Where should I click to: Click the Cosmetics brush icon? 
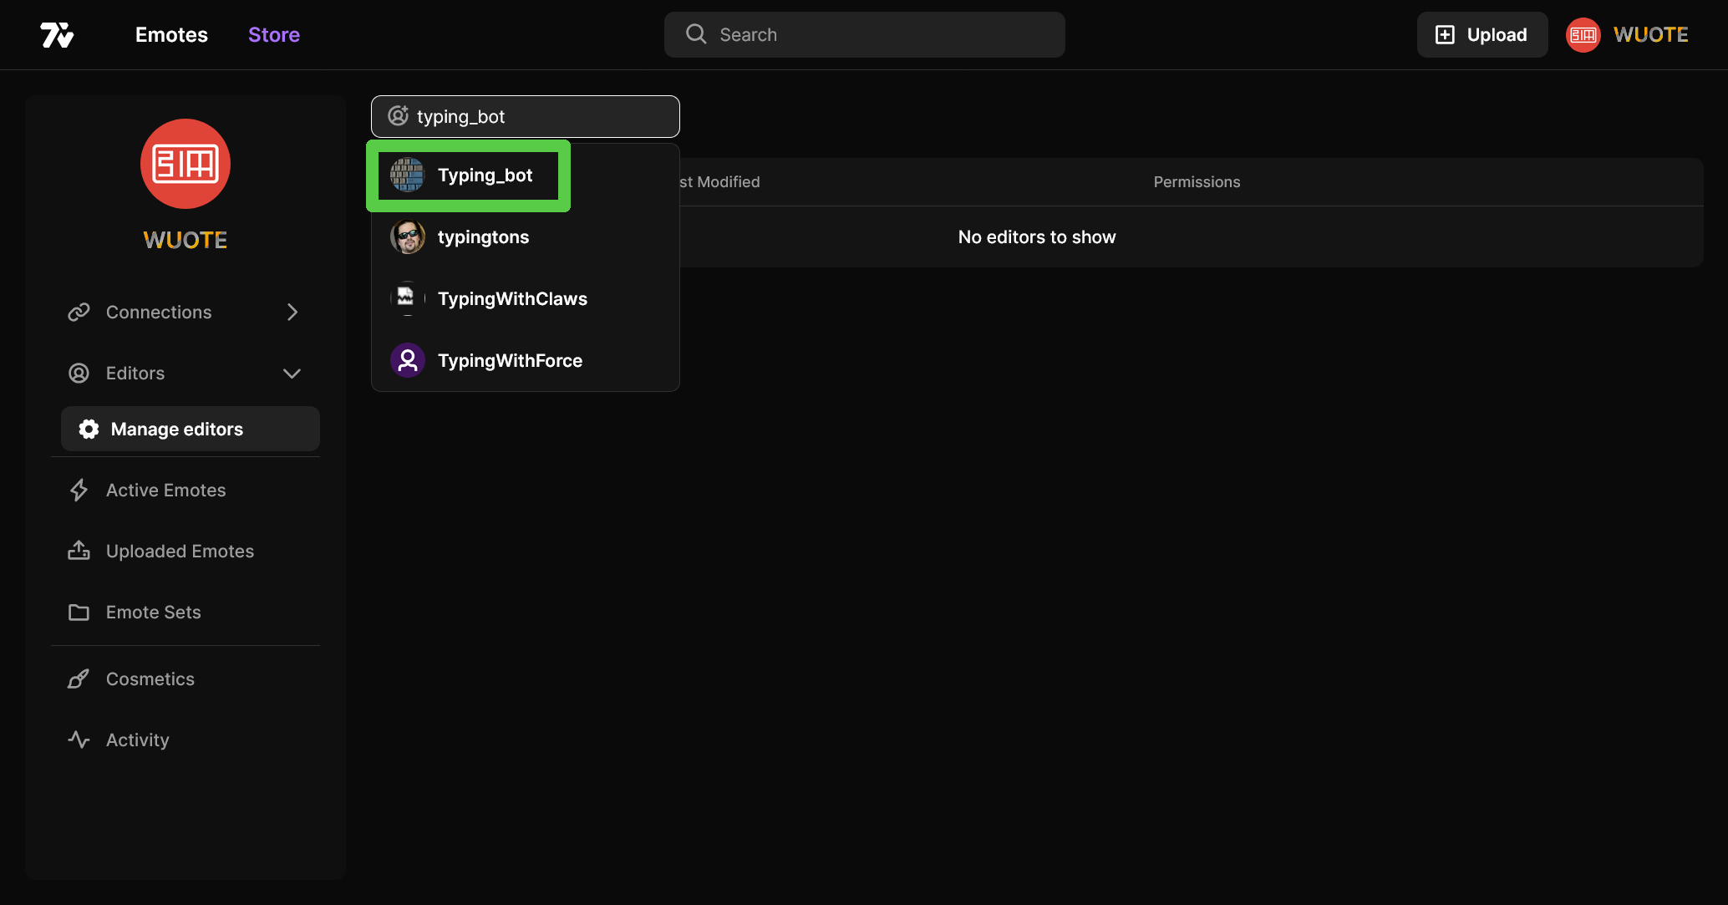(x=79, y=679)
